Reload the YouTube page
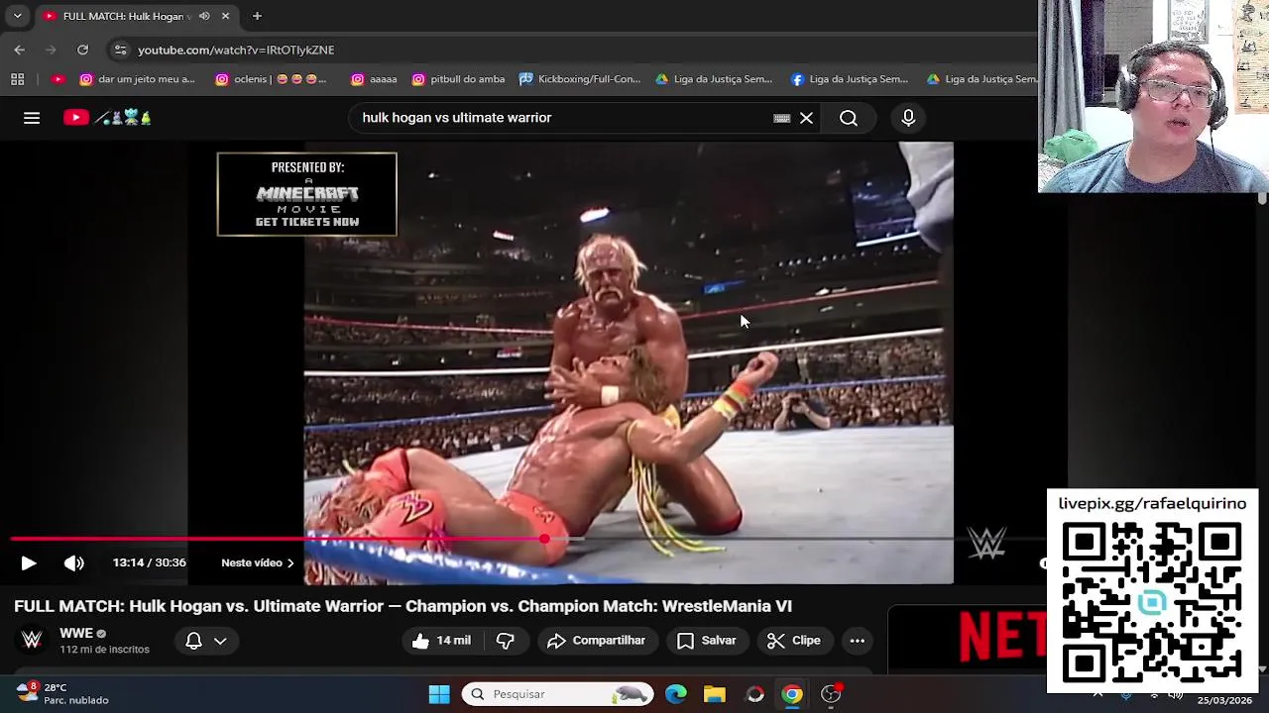Screen dimensions: 1269x713 pyautogui.click(x=83, y=50)
